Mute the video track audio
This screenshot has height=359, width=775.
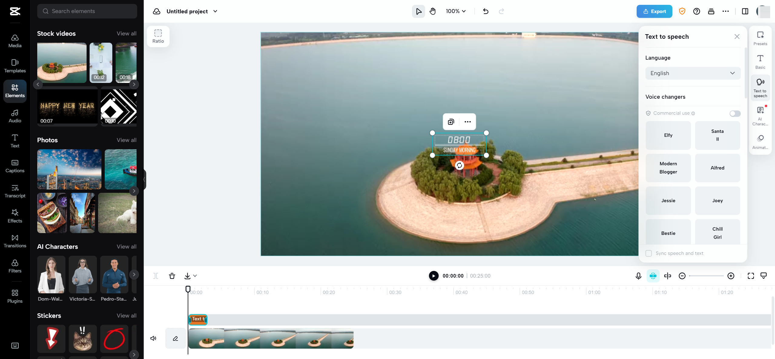click(x=153, y=338)
